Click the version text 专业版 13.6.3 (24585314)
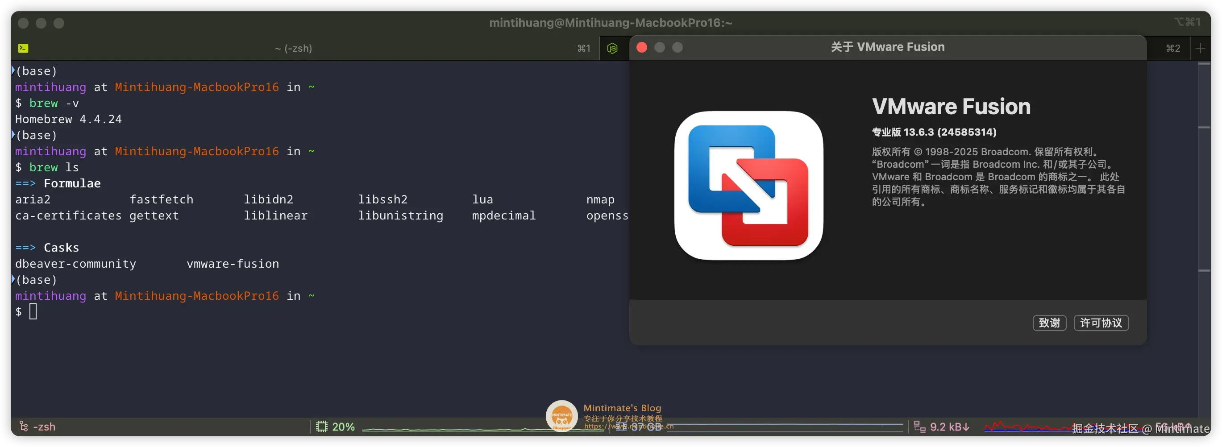Image resolution: width=1222 pixels, height=447 pixels. [934, 132]
